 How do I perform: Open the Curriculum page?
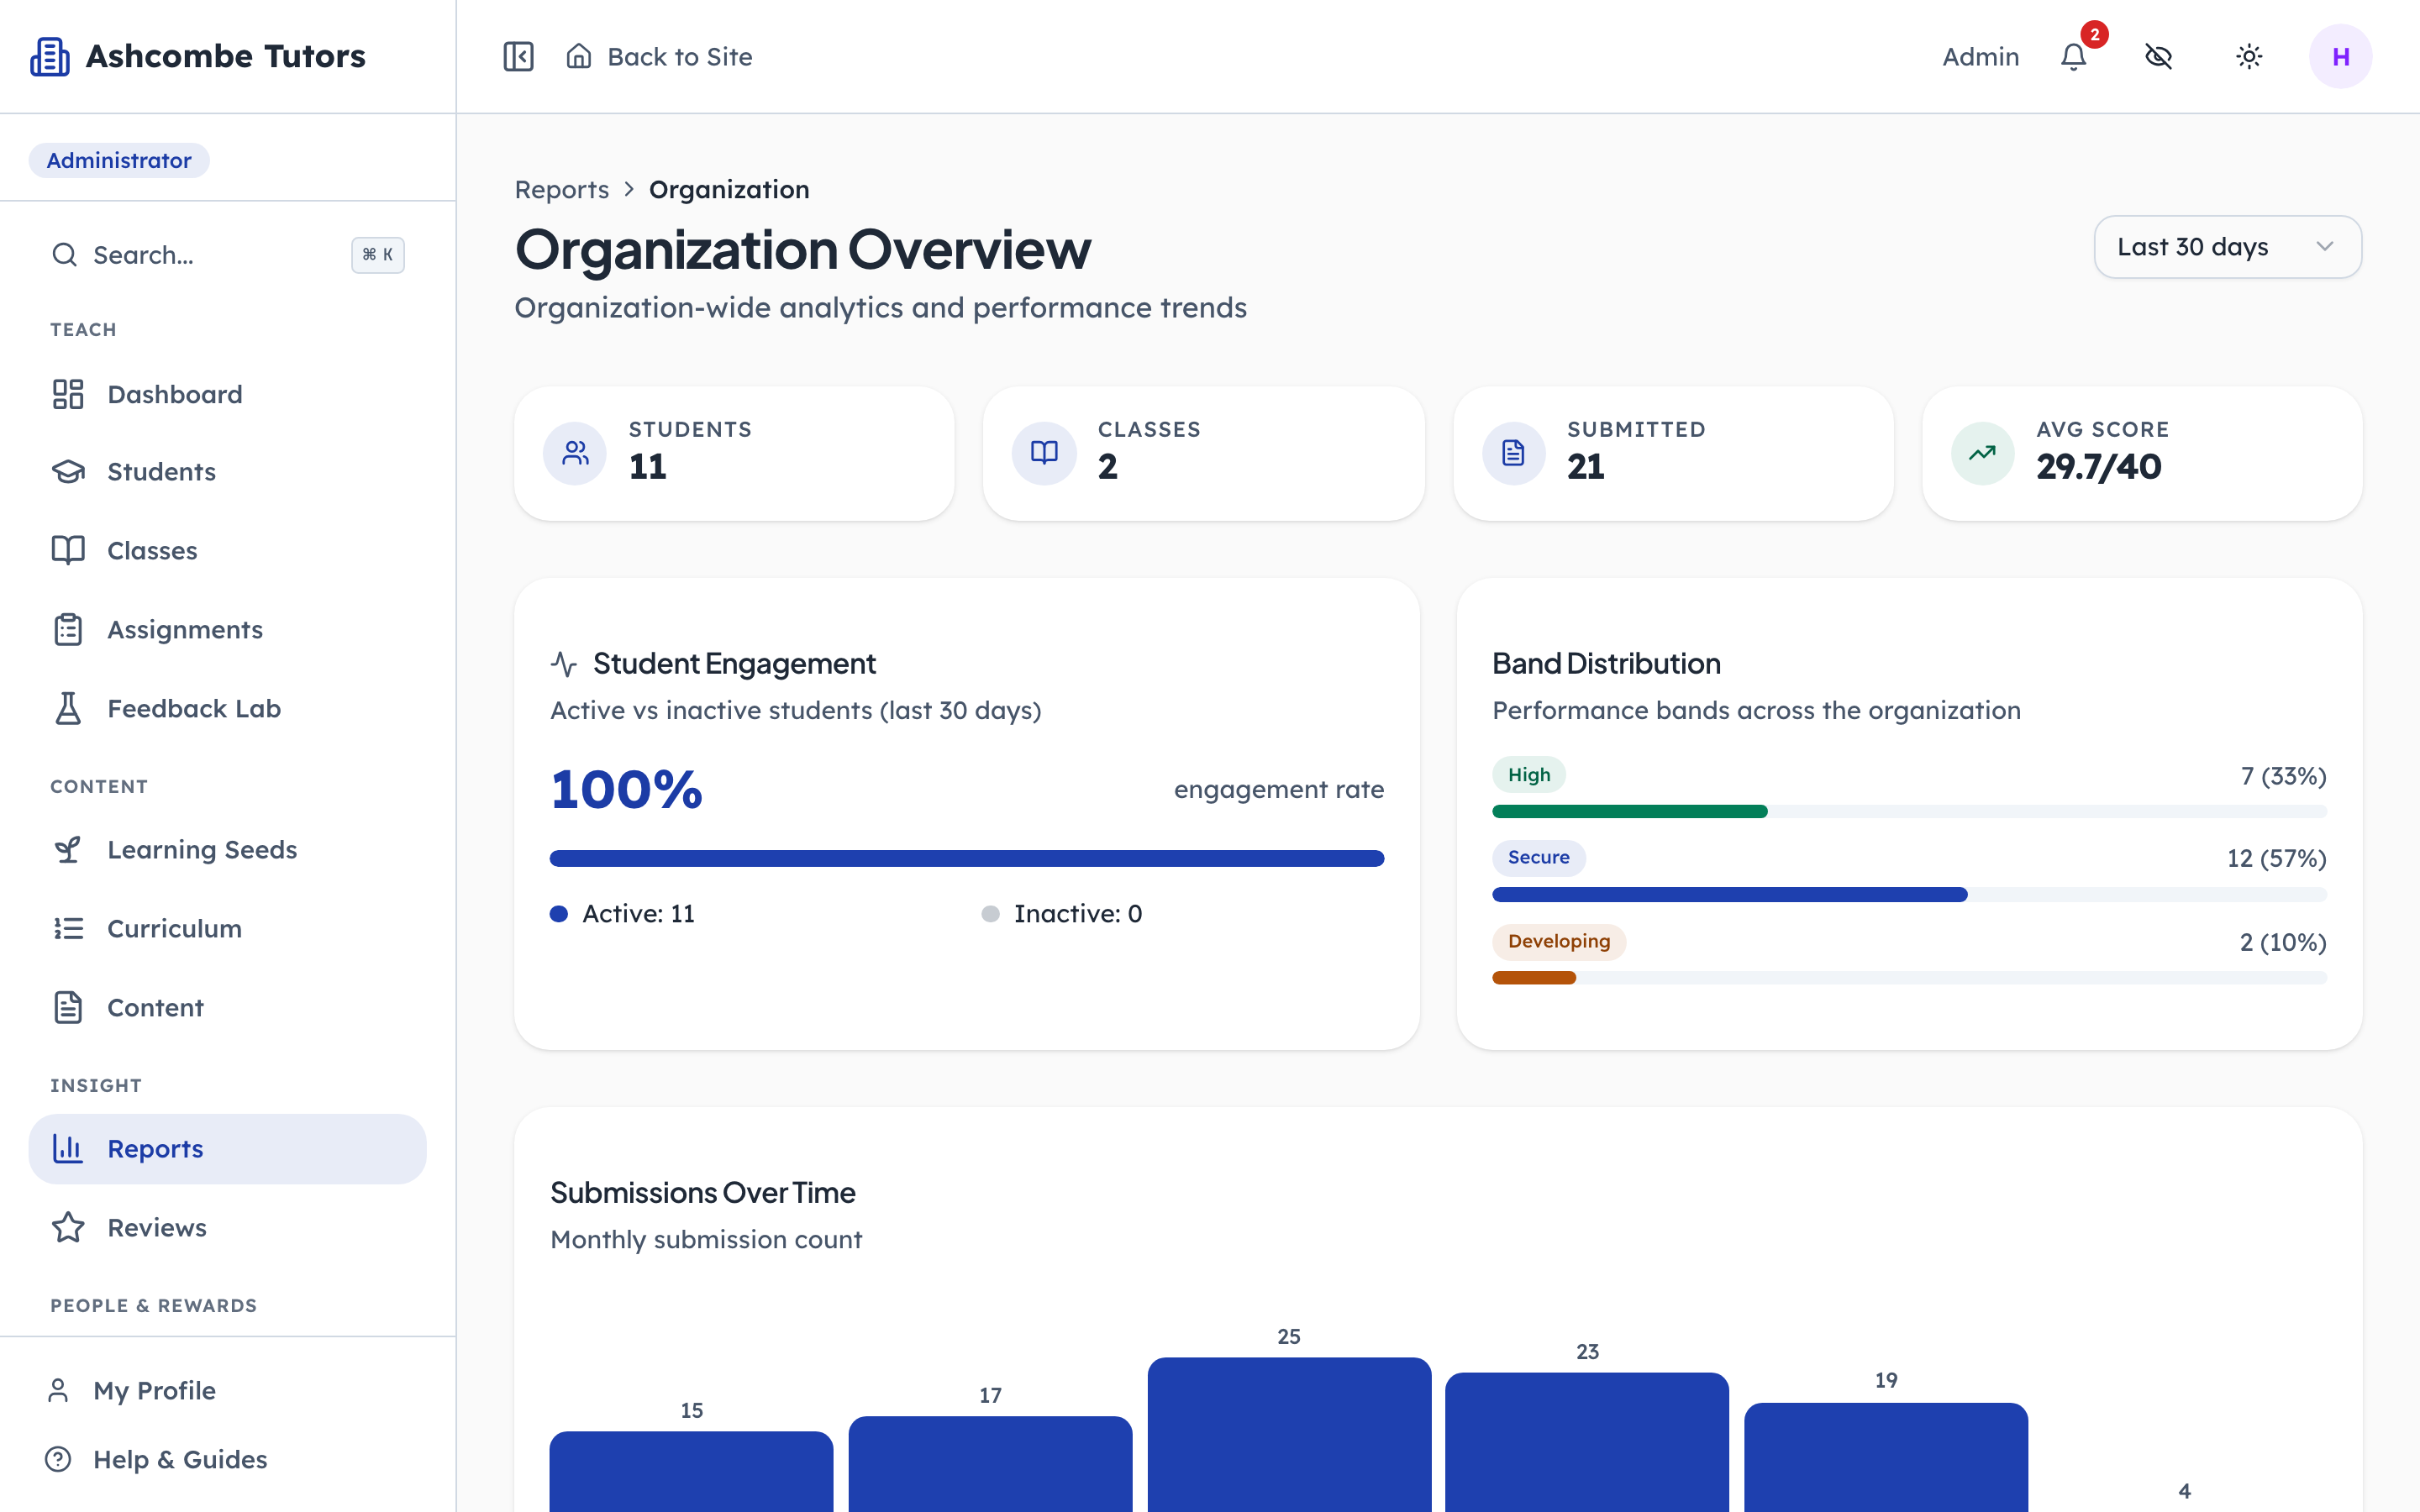[x=228, y=928]
